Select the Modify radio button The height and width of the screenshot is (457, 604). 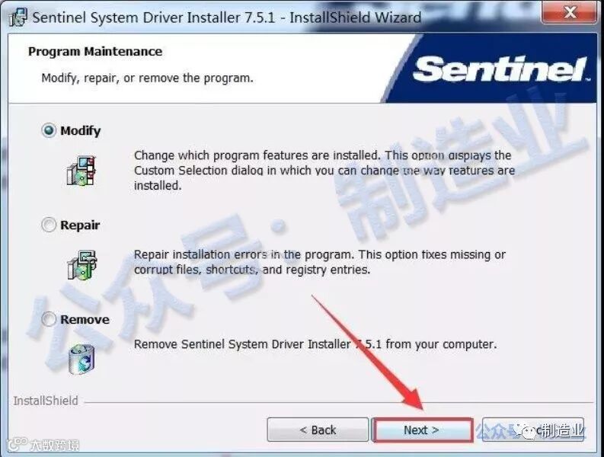pyautogui.click(x=49, y=131)
